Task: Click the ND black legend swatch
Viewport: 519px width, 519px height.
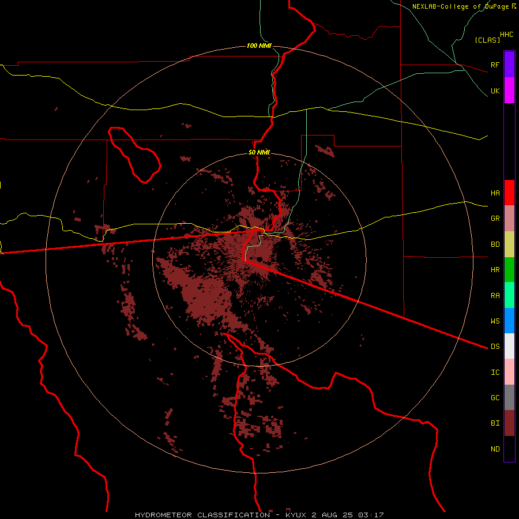Action: click(509, 449)
